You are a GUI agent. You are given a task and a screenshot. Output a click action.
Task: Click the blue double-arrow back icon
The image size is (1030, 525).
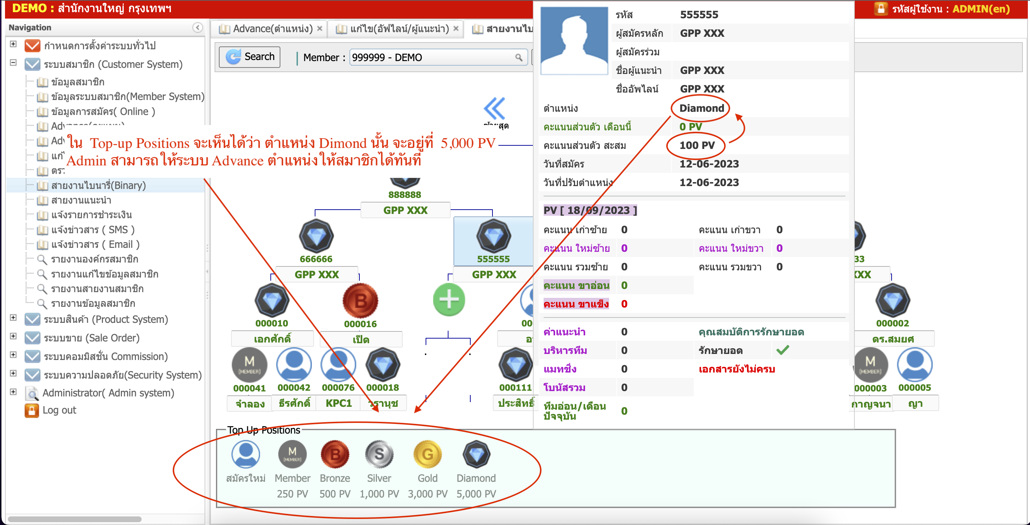(x=495, y=108)
